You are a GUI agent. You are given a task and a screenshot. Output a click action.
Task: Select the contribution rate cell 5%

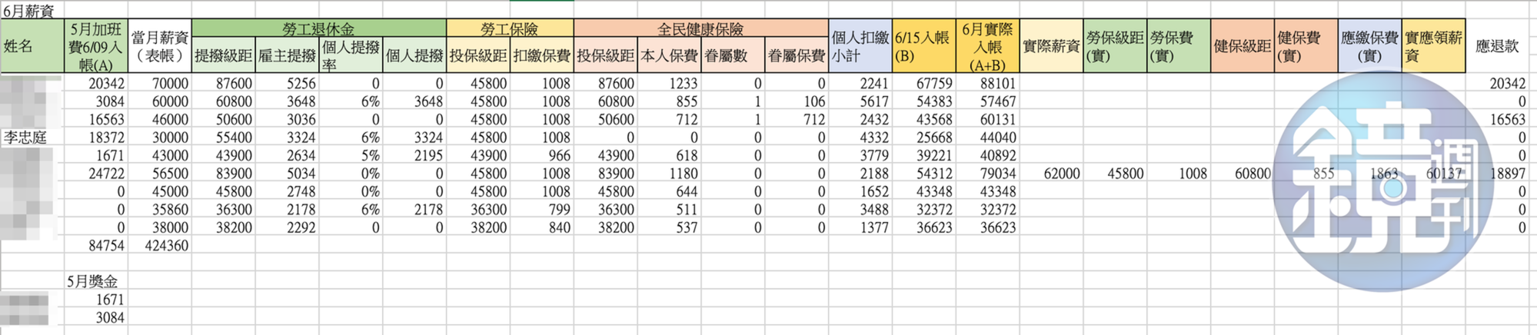point(351,155)
